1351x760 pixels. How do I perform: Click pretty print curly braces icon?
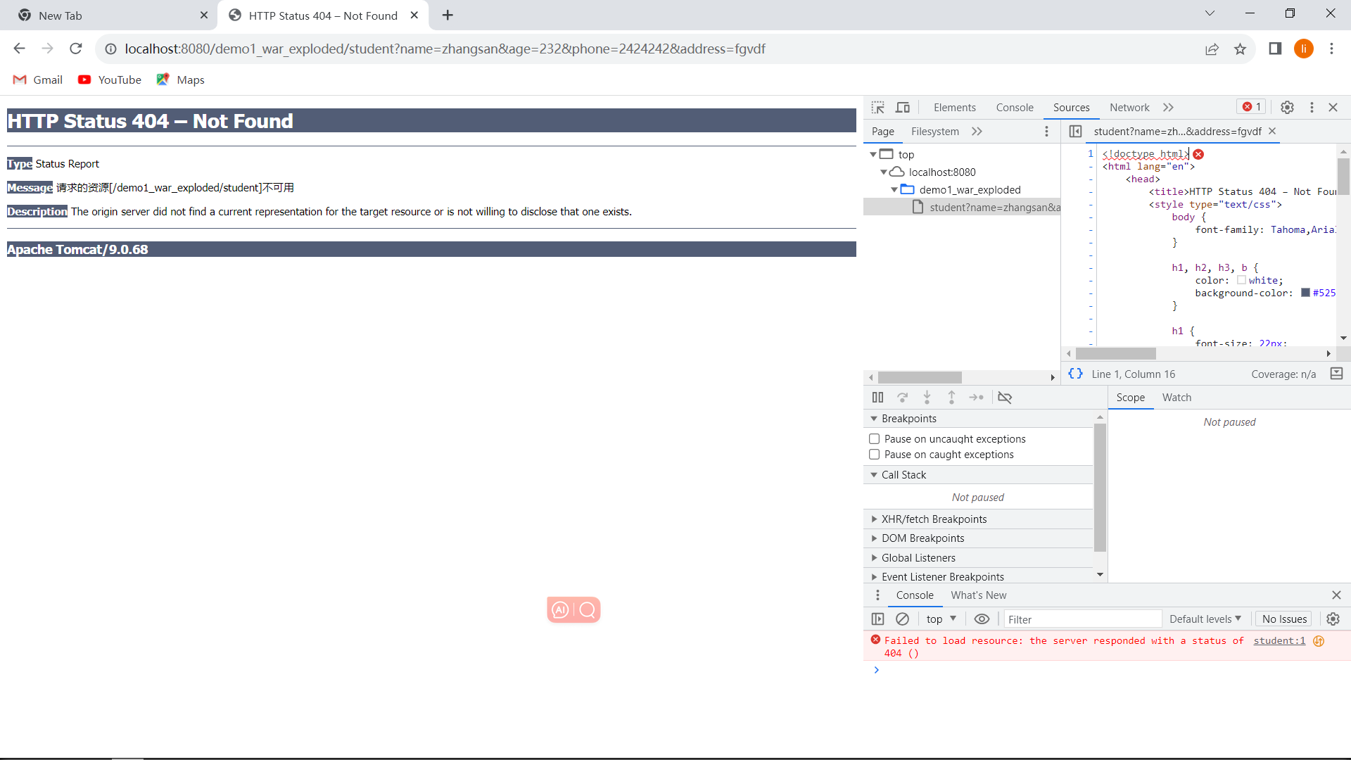click(1075, 374)
